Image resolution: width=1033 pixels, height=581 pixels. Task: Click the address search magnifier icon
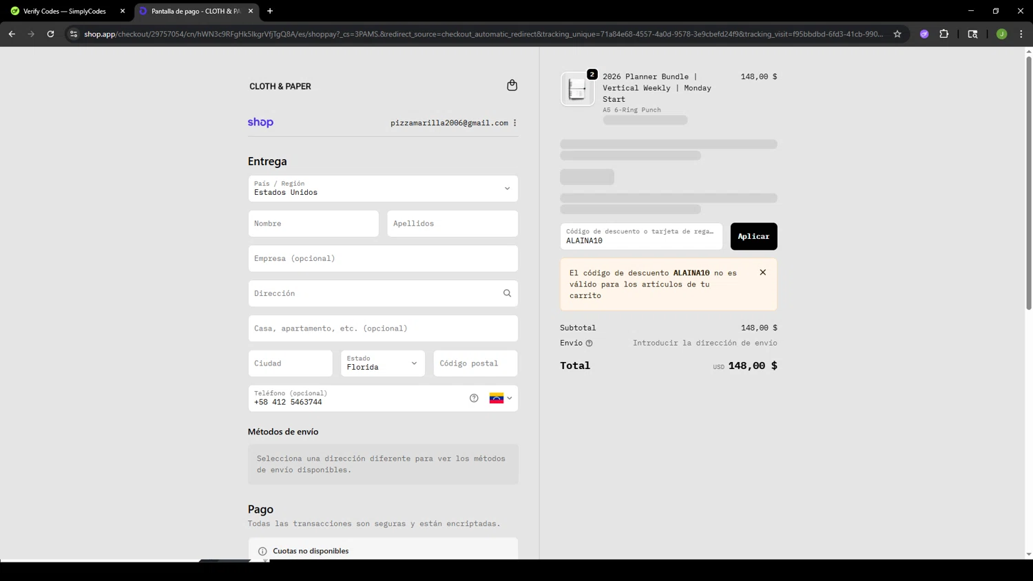[507, 293]
